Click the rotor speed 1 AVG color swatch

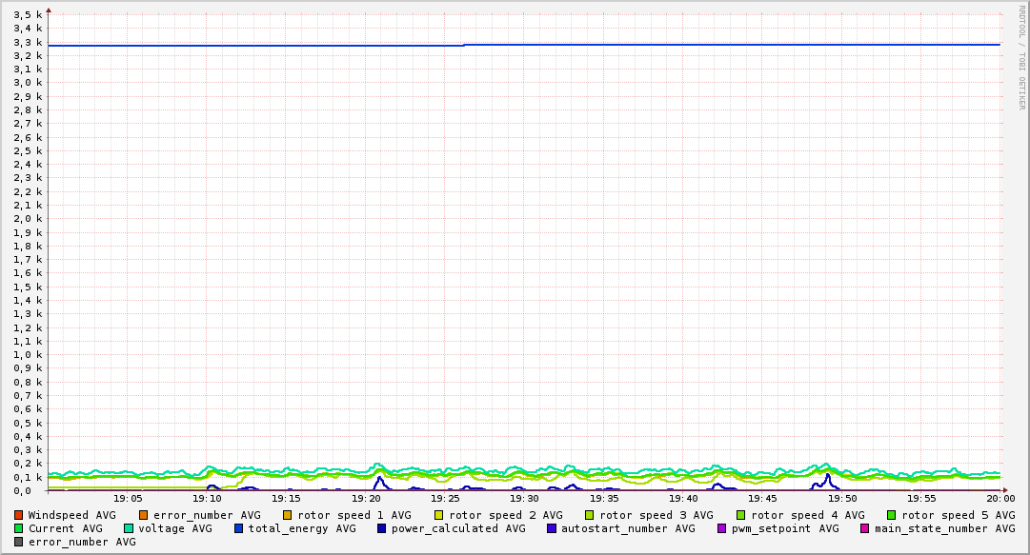(288, 516)
